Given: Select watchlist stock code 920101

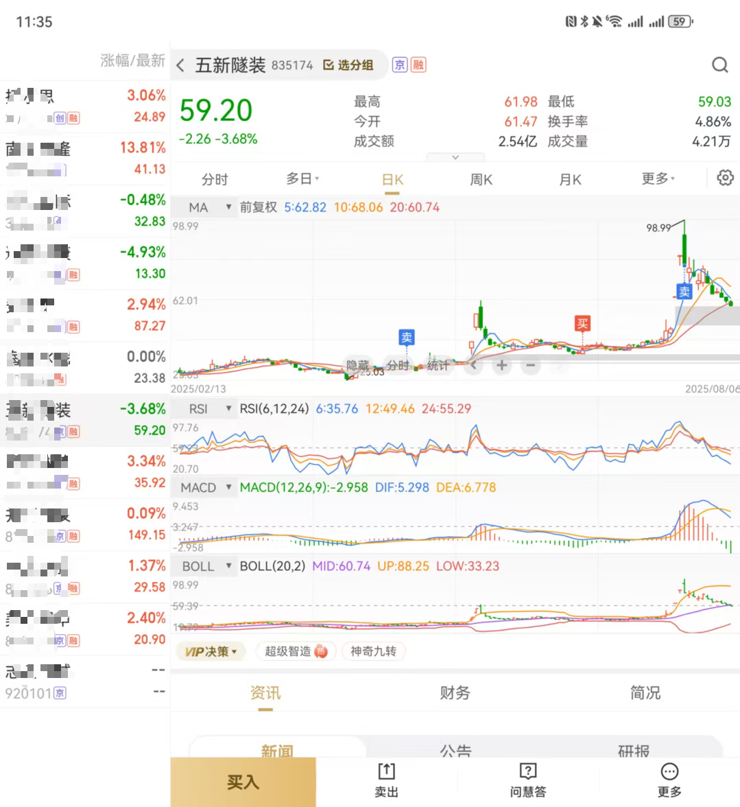Looking at the screenshot, I should [85, 682].
